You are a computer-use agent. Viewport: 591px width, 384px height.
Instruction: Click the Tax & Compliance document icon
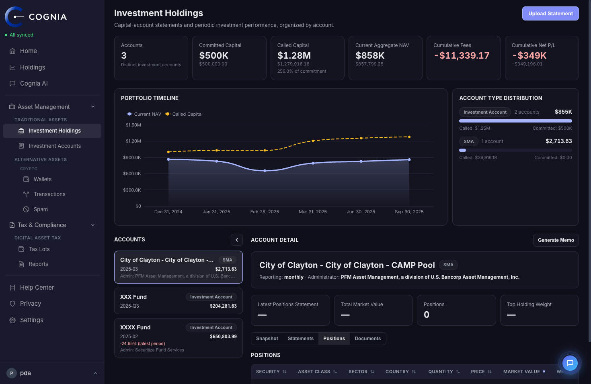click(x=12, y=225)
